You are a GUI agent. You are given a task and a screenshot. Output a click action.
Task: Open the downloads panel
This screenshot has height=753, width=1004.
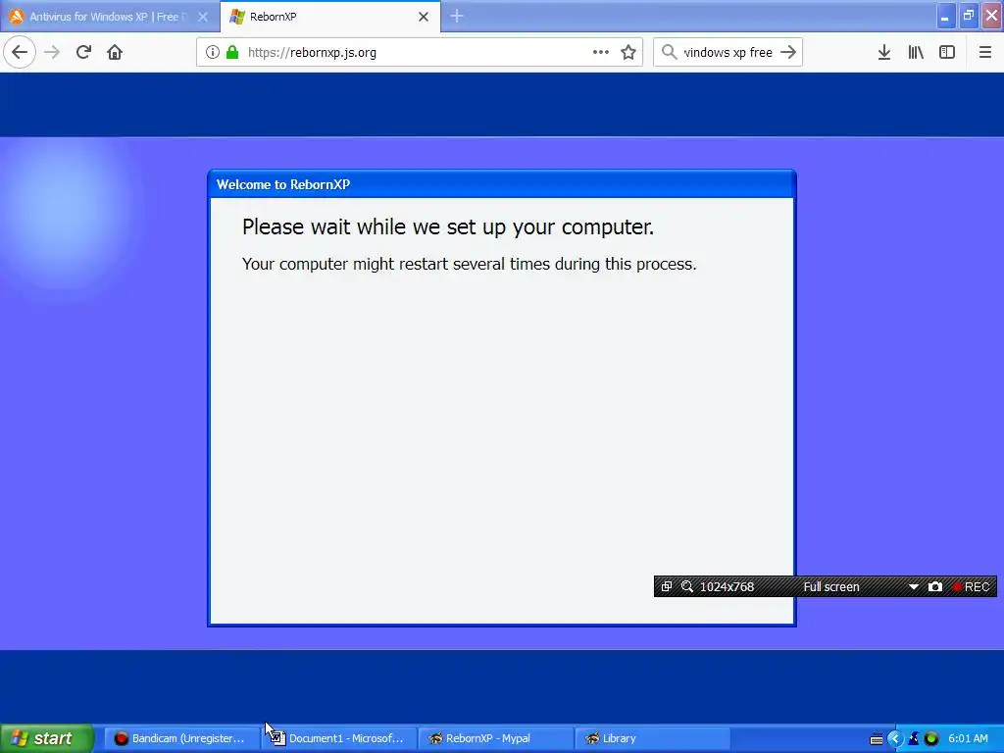coord(884,52)
